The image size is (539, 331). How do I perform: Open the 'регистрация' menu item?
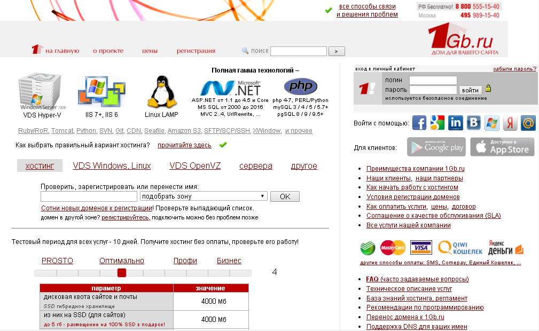click(196, 51)
